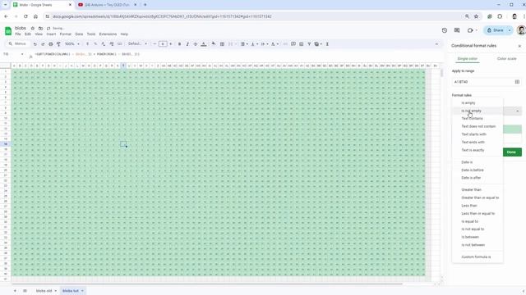Click the create filter icon
The height and width of the screenshot is (295, 526).
coord(309,44)
